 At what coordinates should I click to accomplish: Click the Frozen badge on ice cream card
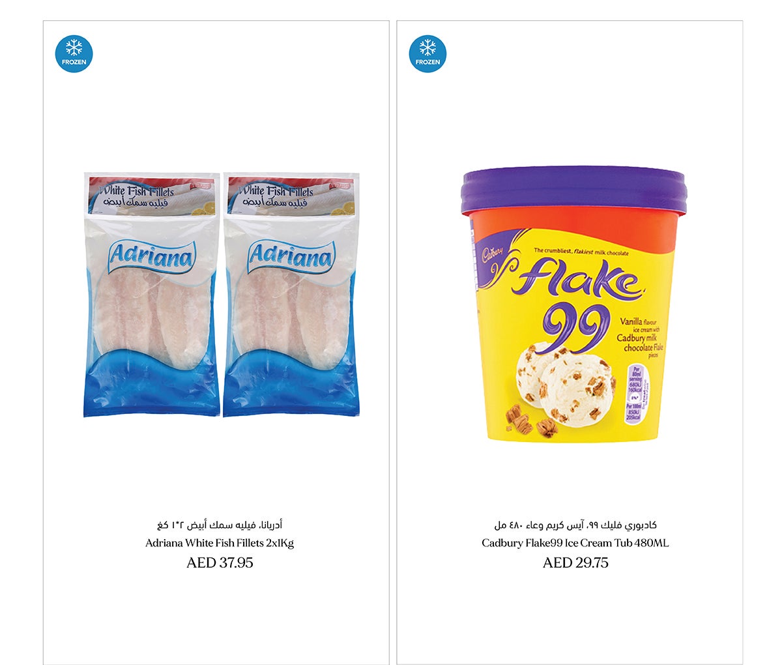(427, 53)
